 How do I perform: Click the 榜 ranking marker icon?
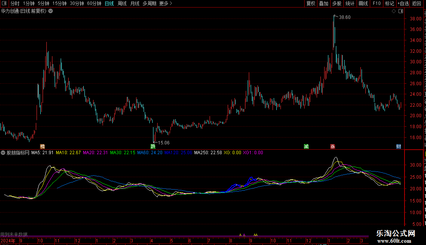tap(42, 146)
